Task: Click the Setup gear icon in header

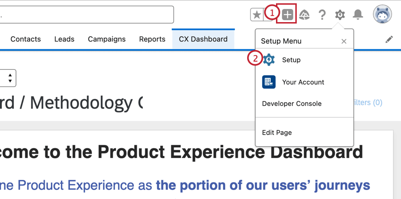Action: click(x=340, y=15)
